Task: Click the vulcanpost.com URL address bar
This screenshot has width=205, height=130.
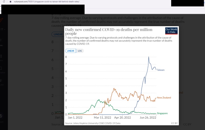Action: click(46, 2)
